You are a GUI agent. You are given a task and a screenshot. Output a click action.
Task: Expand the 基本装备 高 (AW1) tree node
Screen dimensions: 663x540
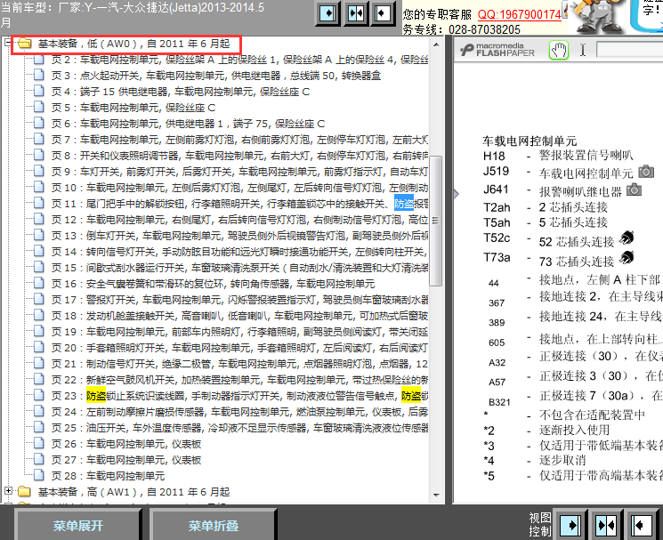point(8,490)
